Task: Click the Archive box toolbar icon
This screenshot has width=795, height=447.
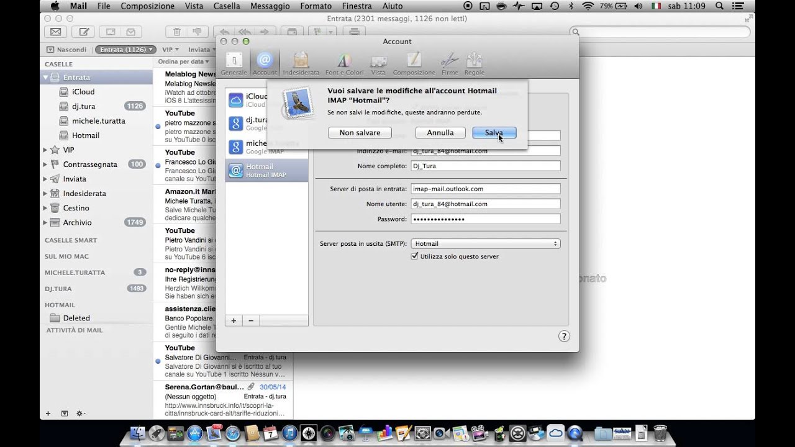Action: [291, 32]
